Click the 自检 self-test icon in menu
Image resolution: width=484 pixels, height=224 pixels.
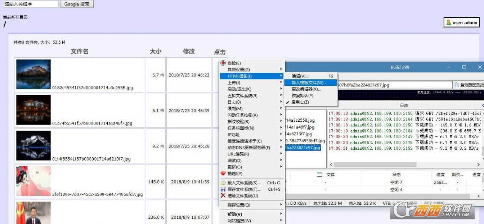pos(223,63)
